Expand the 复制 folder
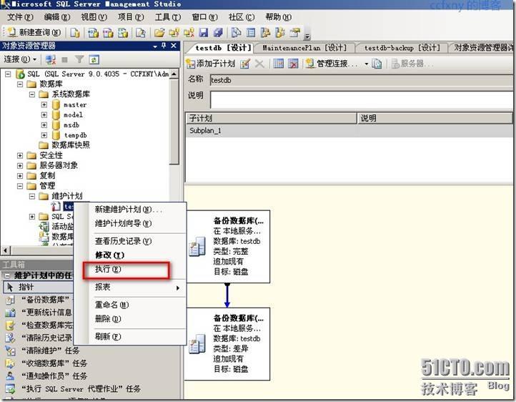The image size is (516, 402). point(20,176)
